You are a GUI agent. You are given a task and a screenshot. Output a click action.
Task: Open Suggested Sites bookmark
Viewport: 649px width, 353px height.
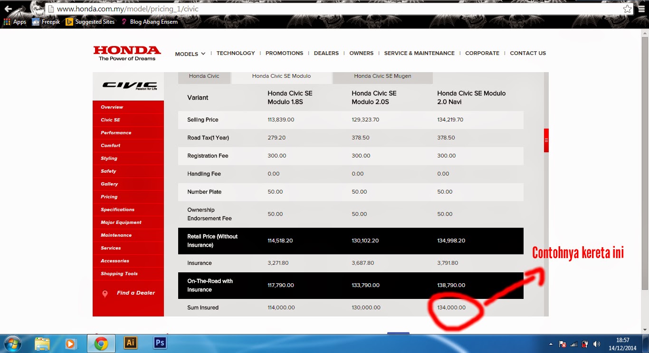coord(90,22)
